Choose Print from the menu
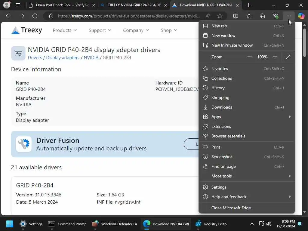 (x=247, y=147)
